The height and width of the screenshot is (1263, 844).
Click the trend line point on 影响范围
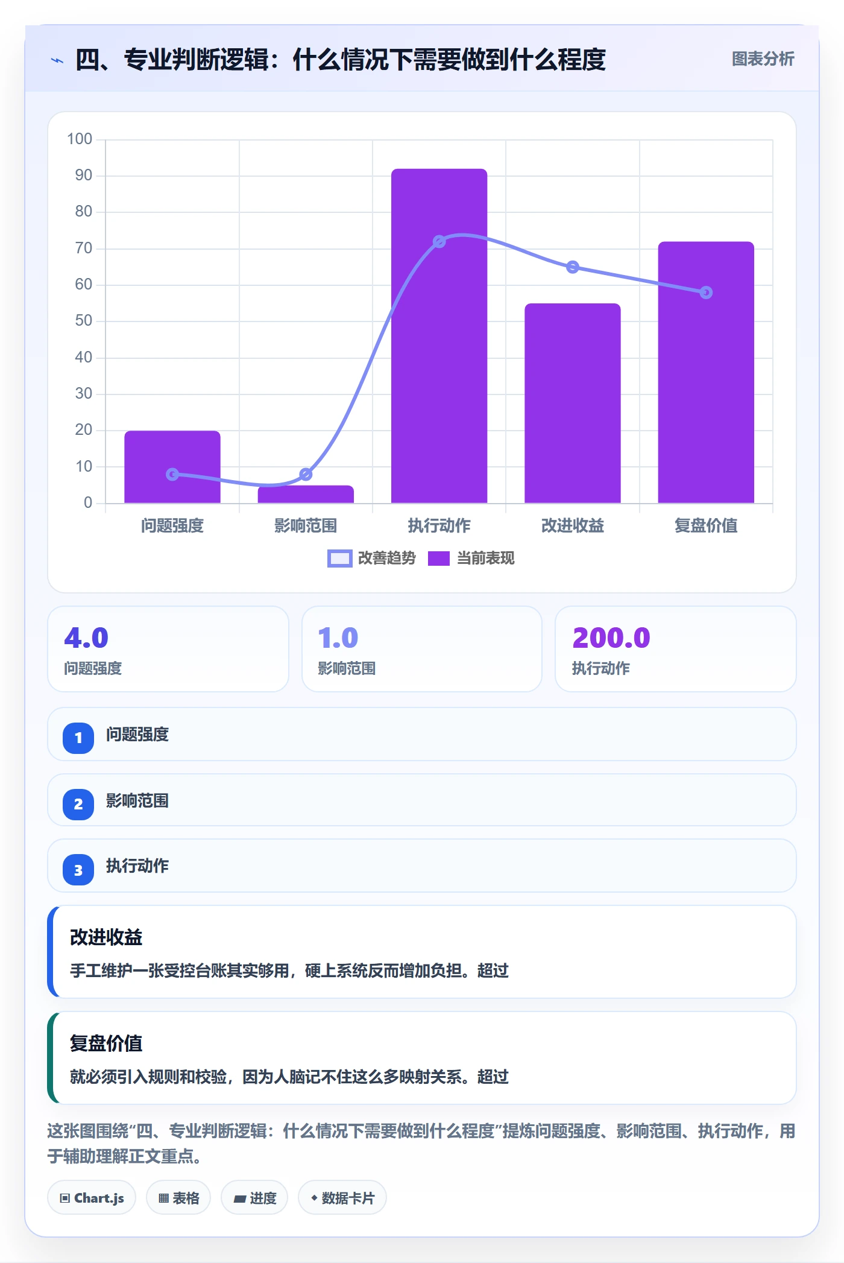(x=306, y=474)
